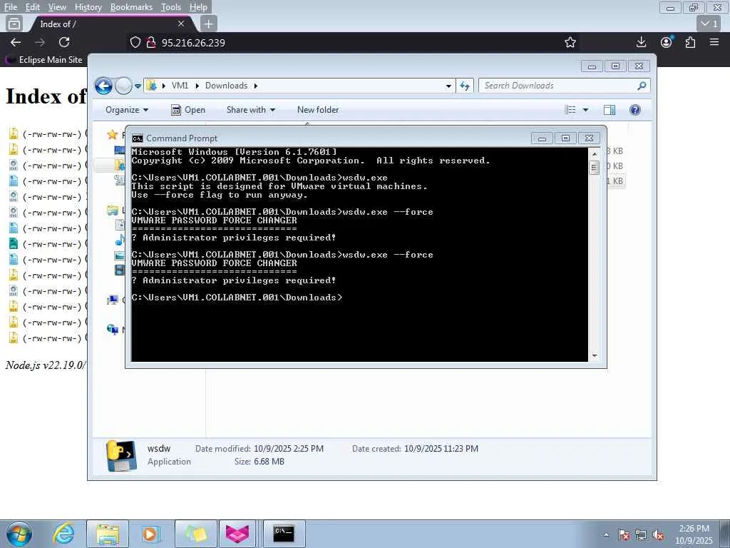
Task: Open Explorer help with the question mark icon
Action: (x=635, y=110)
